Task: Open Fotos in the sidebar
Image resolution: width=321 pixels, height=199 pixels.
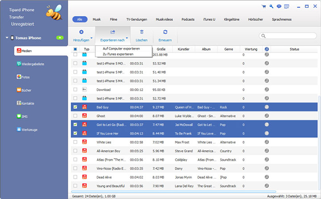Action: click(26, 77)
